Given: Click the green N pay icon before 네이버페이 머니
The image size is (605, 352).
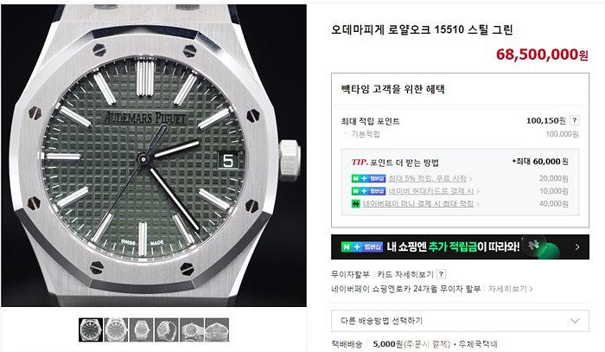Looking at the screenshot, I should [355, 203].
